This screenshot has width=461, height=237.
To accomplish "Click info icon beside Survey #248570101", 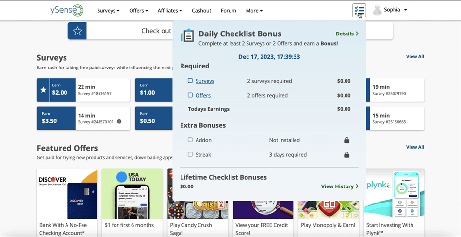I will point(119,121).
